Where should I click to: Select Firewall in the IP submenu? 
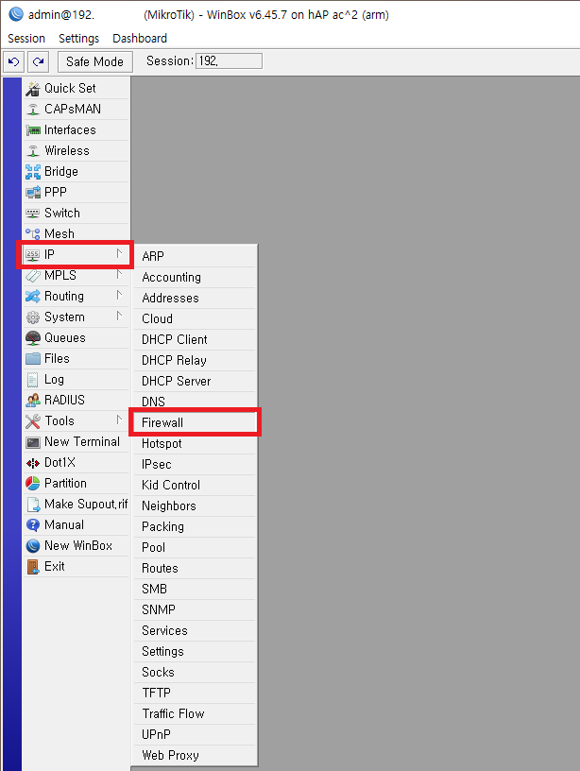click(x=195, y=423)
